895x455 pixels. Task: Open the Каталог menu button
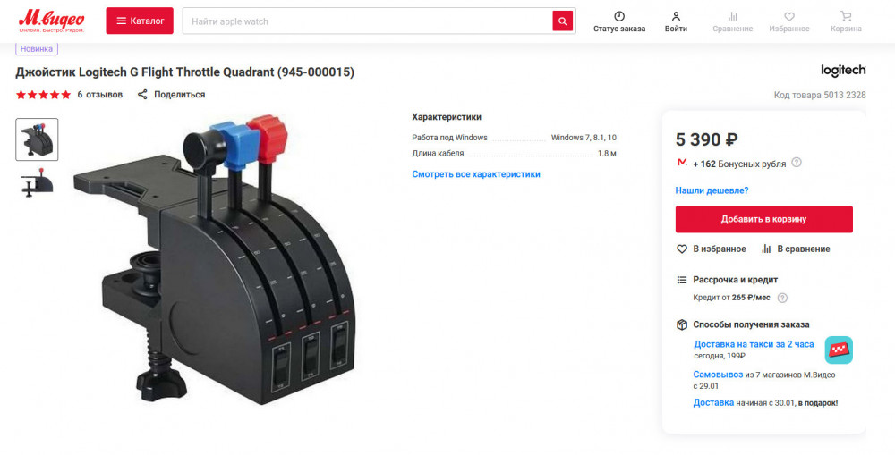pyautogui.click(x=140, y=21)
